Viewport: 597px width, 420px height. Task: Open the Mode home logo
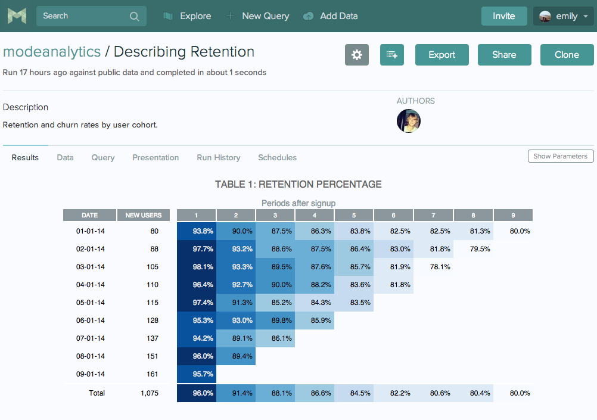coord(16,15)
